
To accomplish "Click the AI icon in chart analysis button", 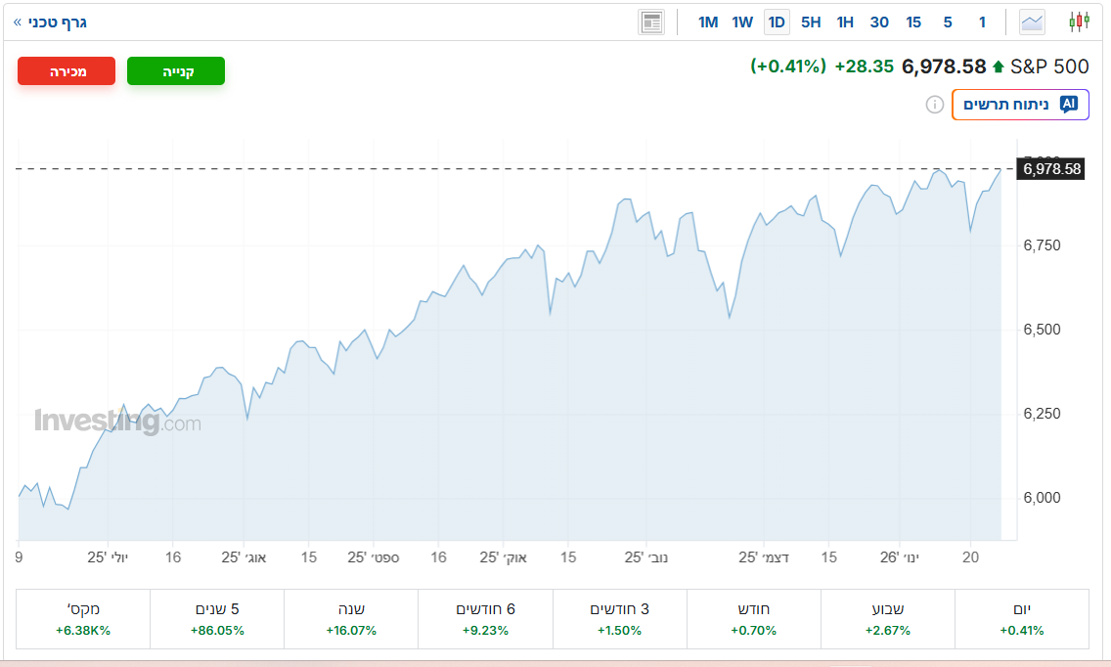I will 1068,105.
